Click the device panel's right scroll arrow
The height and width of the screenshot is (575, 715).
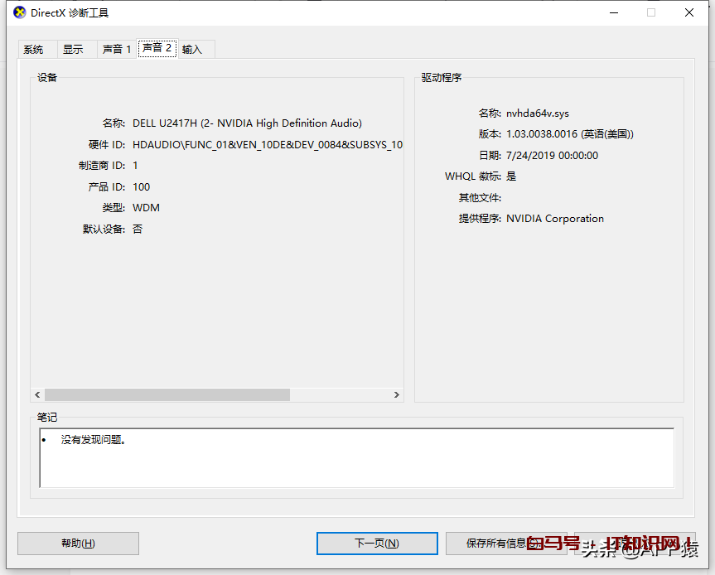point(397,395)
